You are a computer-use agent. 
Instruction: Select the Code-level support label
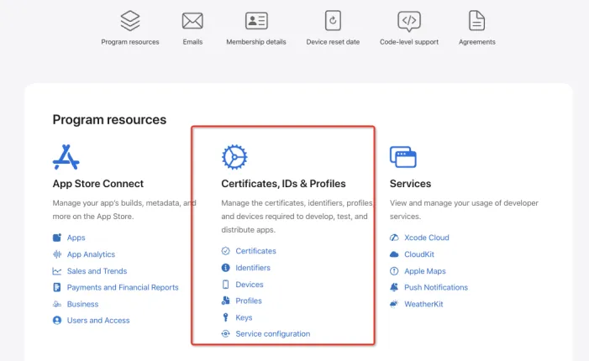pos(409,42)
